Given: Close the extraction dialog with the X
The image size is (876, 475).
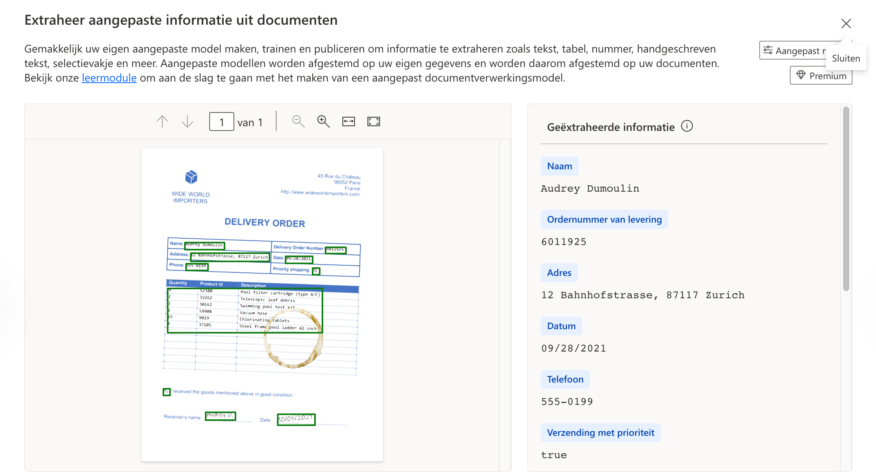Looking at the screenshot, I should [847, 24].
